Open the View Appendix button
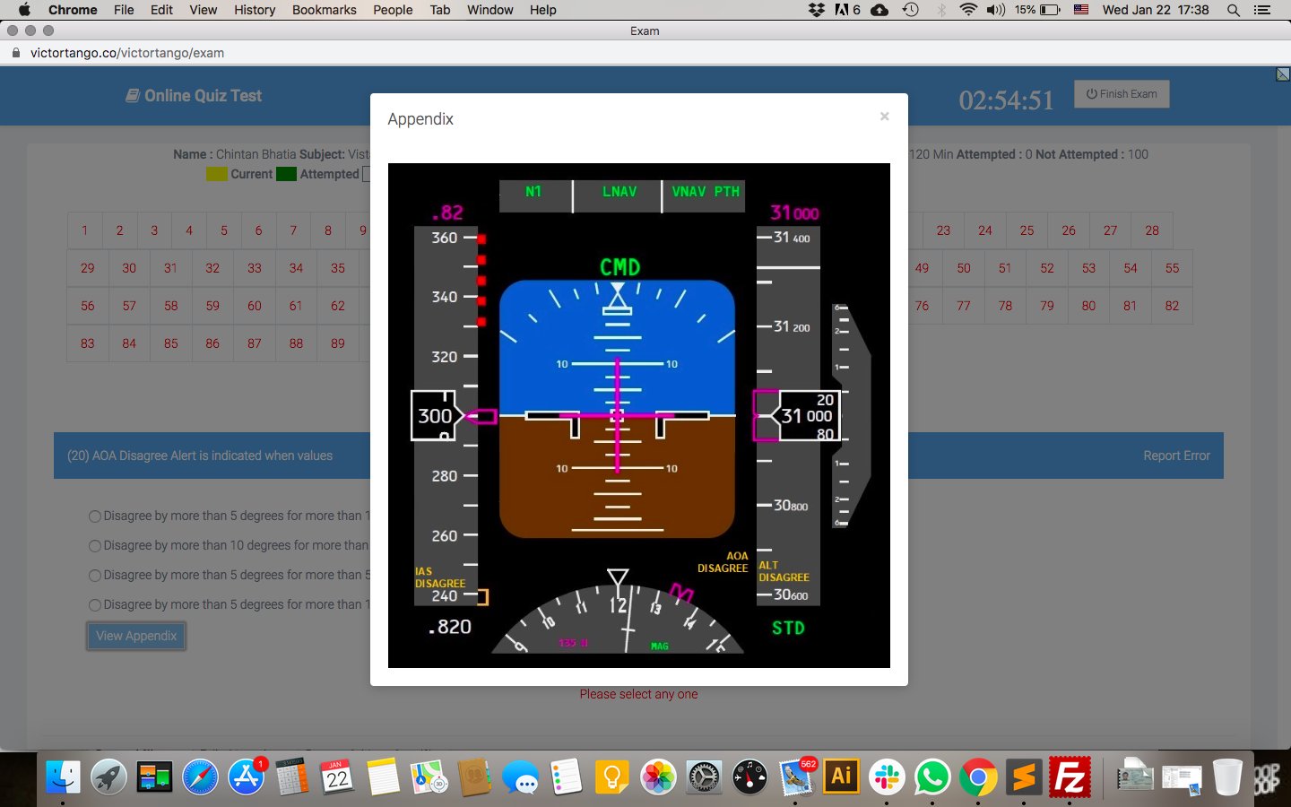 click(136, 636)
